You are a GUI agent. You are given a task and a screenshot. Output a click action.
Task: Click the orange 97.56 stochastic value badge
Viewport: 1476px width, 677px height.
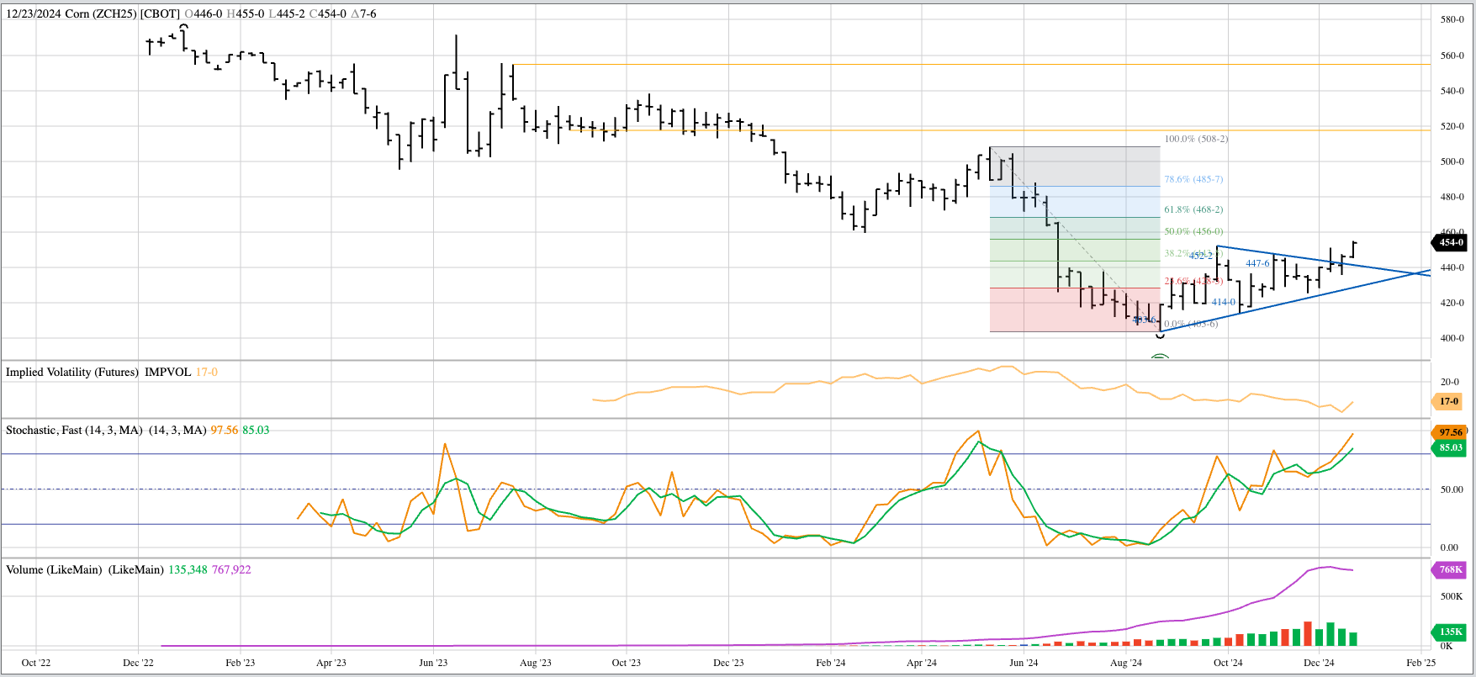[x=1450, y=432]
